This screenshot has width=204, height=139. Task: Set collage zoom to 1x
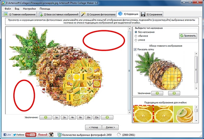pyautogui.click(x=56, y=117)
